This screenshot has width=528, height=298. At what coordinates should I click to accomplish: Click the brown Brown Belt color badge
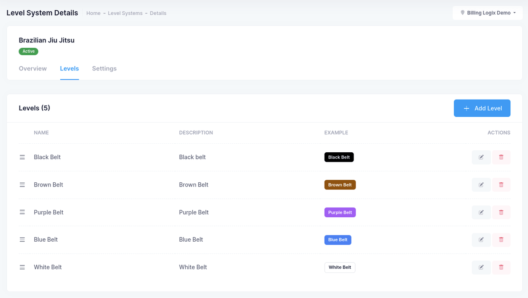[x=340, y=185]
